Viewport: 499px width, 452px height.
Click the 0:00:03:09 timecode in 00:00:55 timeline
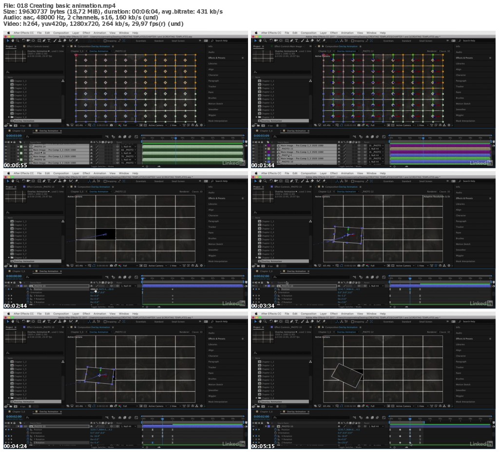[x=14, y=136]
